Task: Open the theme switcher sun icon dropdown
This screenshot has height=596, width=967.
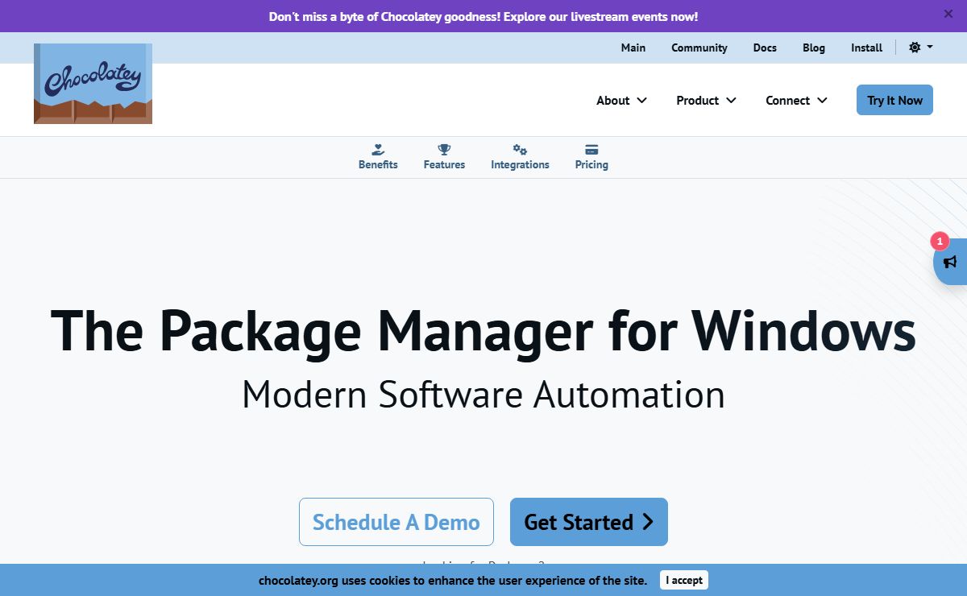Action: point(920,48)
